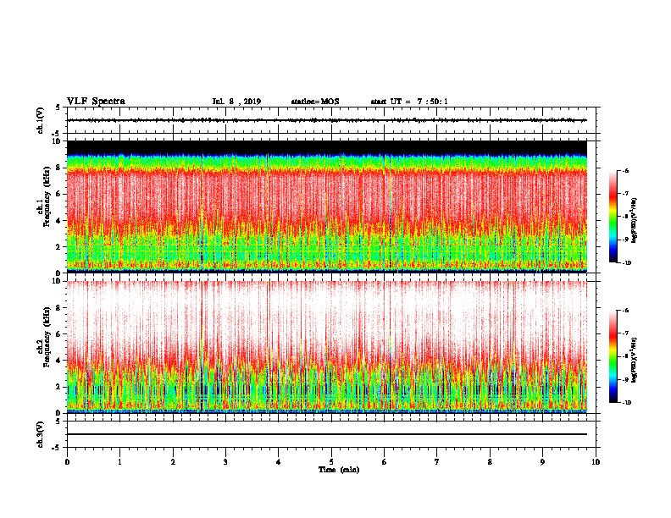This screenshot has height=518, width=671.
Task: Click the ch.1 spectrogram color scale bar
Action: (x=613, y=217)
